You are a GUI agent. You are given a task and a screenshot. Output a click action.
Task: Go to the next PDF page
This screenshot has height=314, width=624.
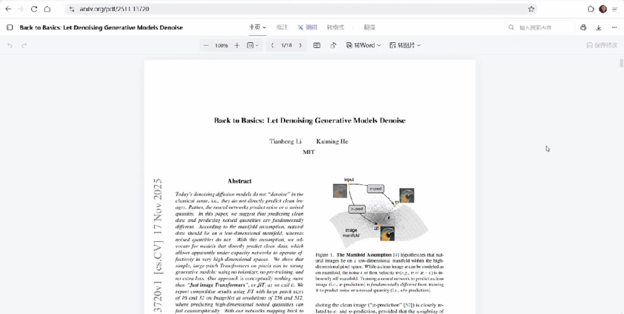pos(300,45)
